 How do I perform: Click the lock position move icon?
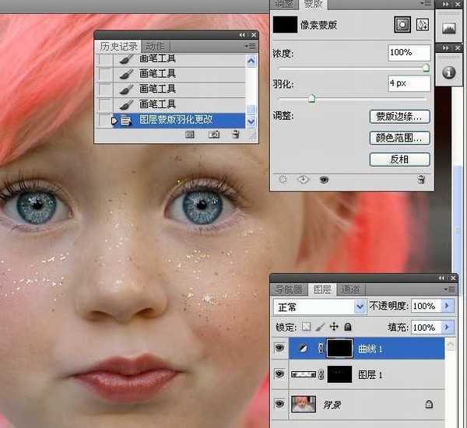[334, 328]
